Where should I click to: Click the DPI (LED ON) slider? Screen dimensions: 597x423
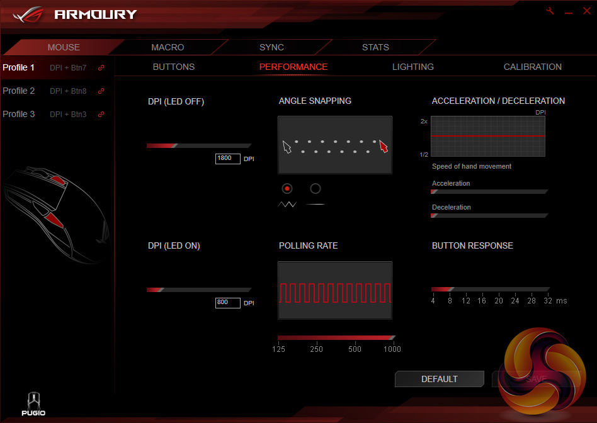point(199,290)
